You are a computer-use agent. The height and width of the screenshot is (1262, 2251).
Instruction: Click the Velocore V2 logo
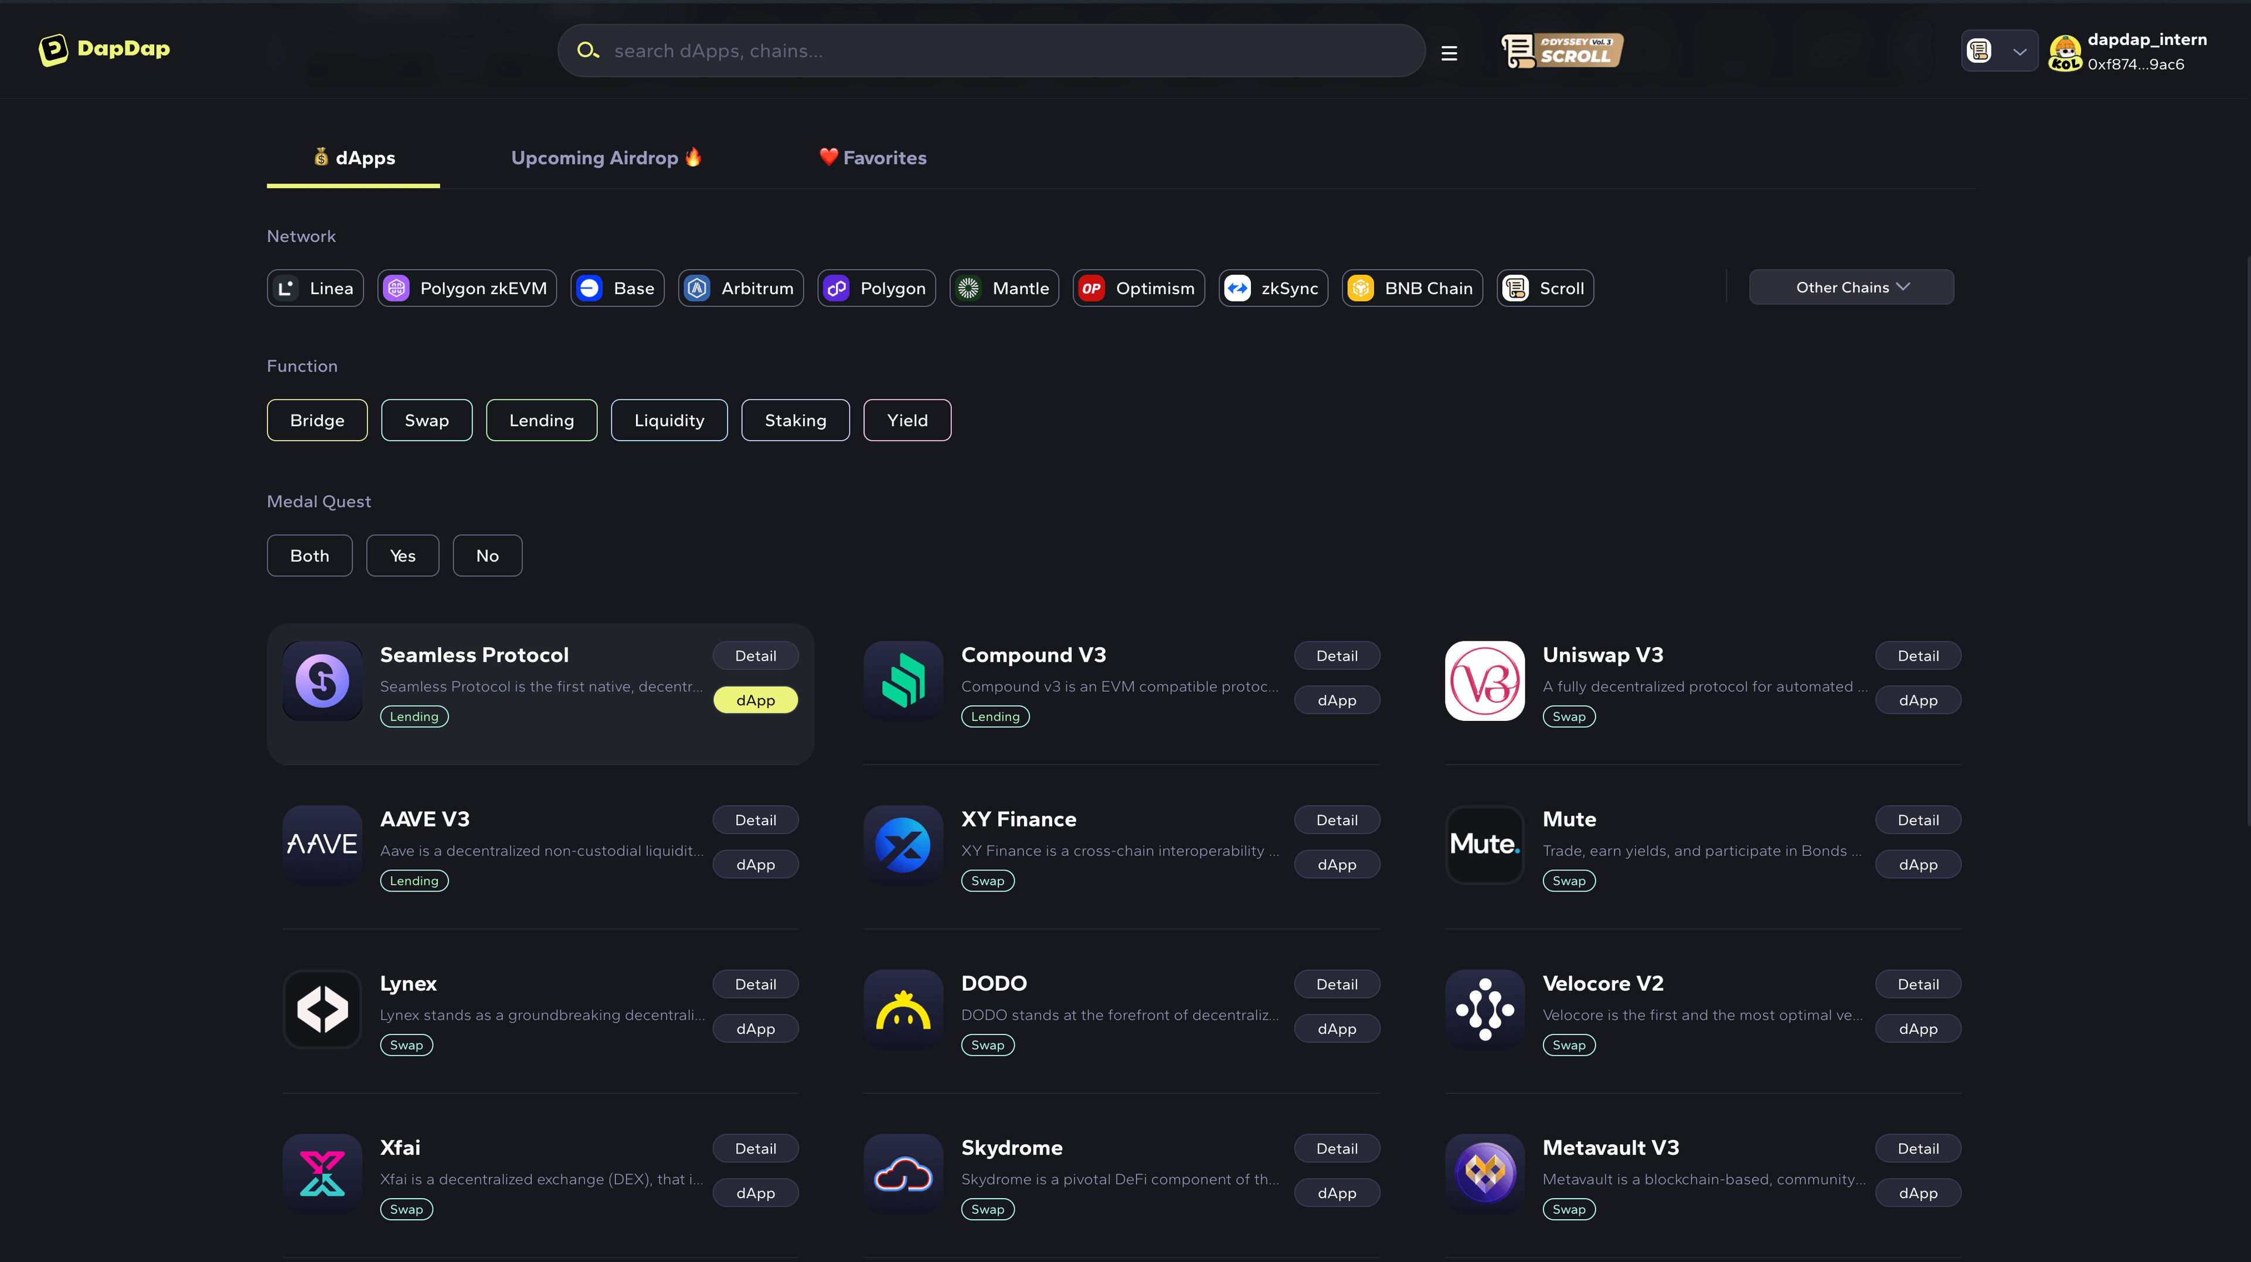pos(1485,1009)
